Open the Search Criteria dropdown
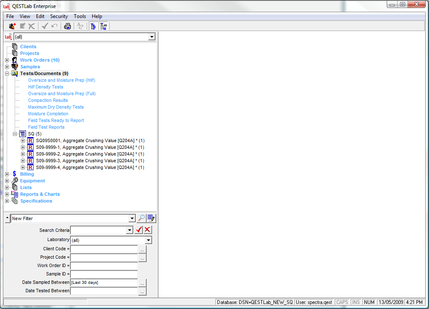This screenshot has height=309, width=429. pyautogui.click(x=129, y=230)
